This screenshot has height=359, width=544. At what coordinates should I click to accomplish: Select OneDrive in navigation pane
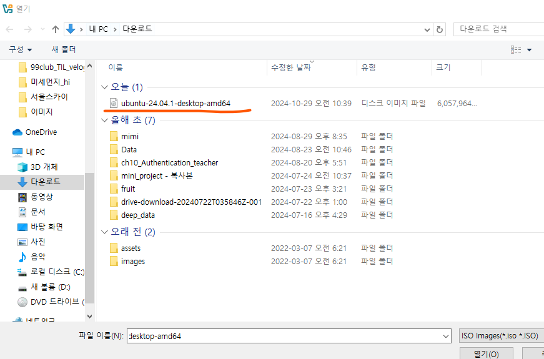tap(35, 132)
